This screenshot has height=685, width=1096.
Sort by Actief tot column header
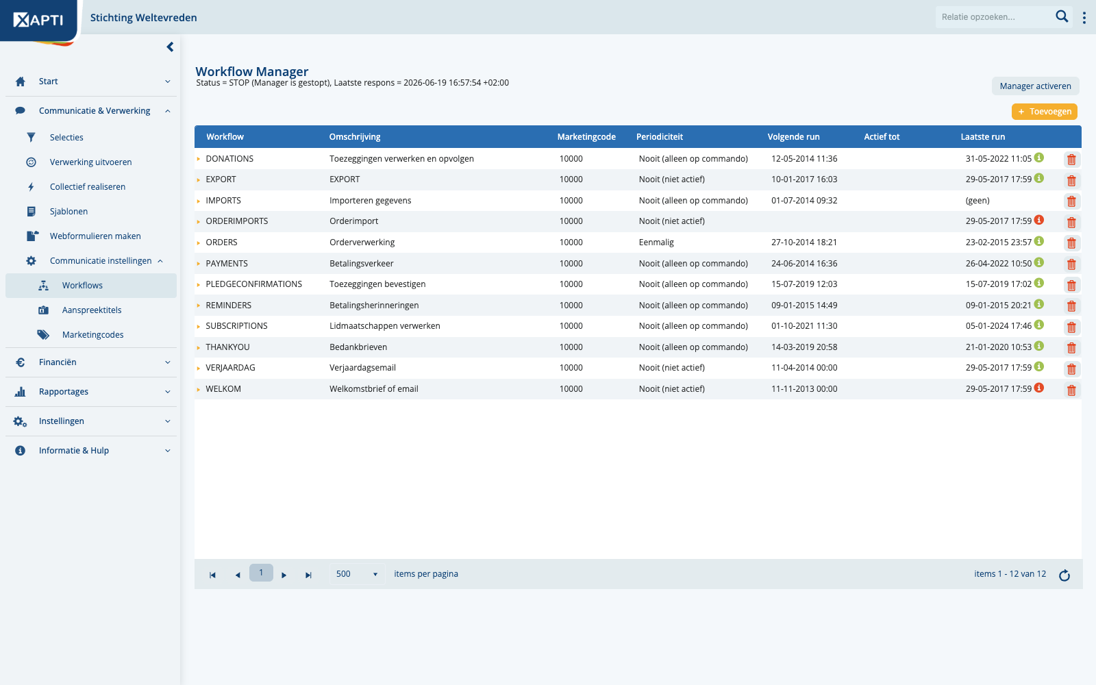click(882, 137)
